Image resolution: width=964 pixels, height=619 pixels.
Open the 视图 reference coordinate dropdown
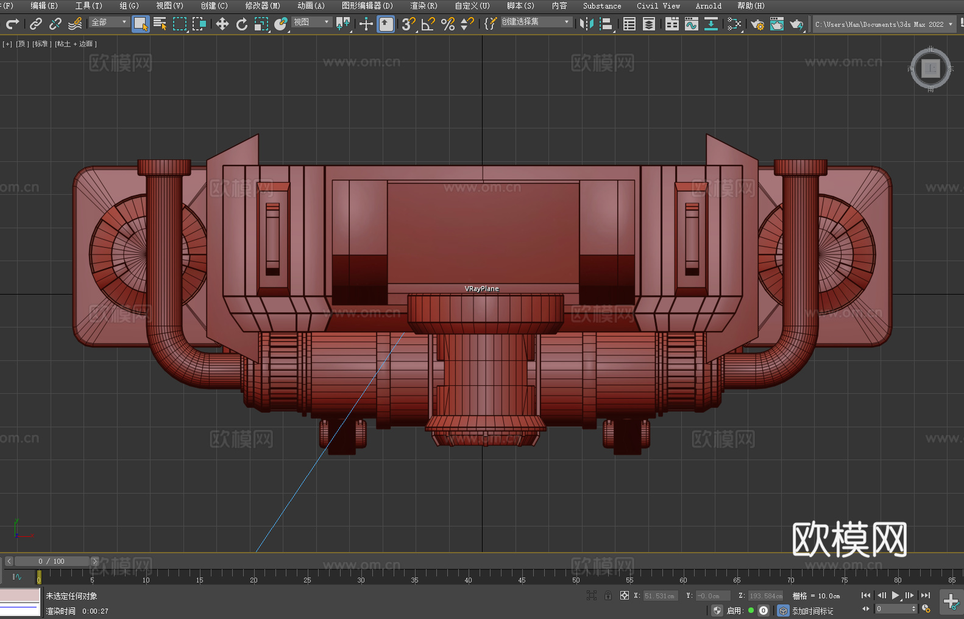(x=311, y=22)
